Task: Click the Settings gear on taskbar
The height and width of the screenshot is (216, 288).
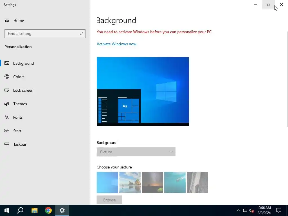Action: (x=62, y=210)
